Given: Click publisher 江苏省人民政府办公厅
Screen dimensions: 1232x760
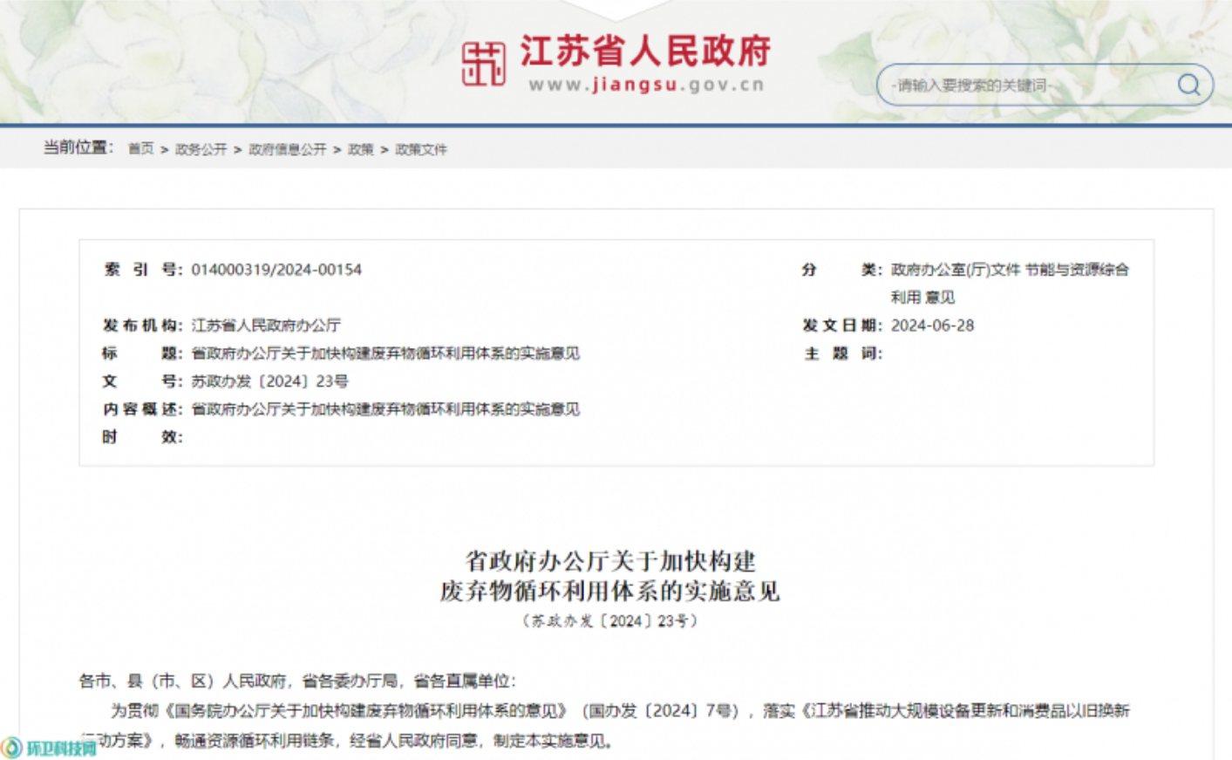Looking at the screenshot, I should [266, 325].
